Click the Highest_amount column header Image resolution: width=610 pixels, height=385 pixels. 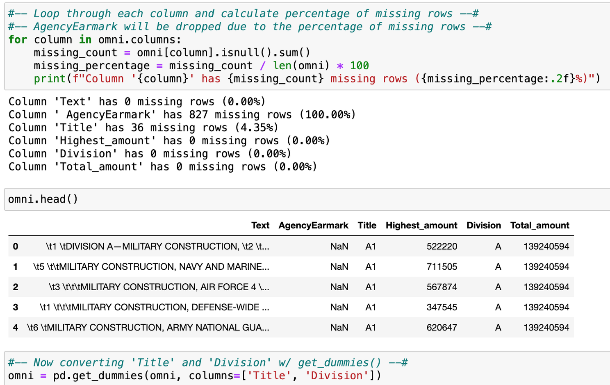pos(421,226)
